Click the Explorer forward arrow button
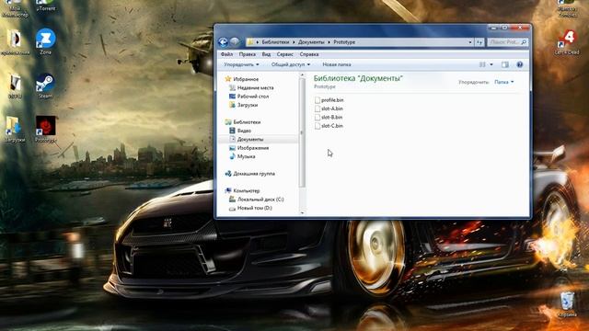This screenshot has width=589, height=331. 235,42
